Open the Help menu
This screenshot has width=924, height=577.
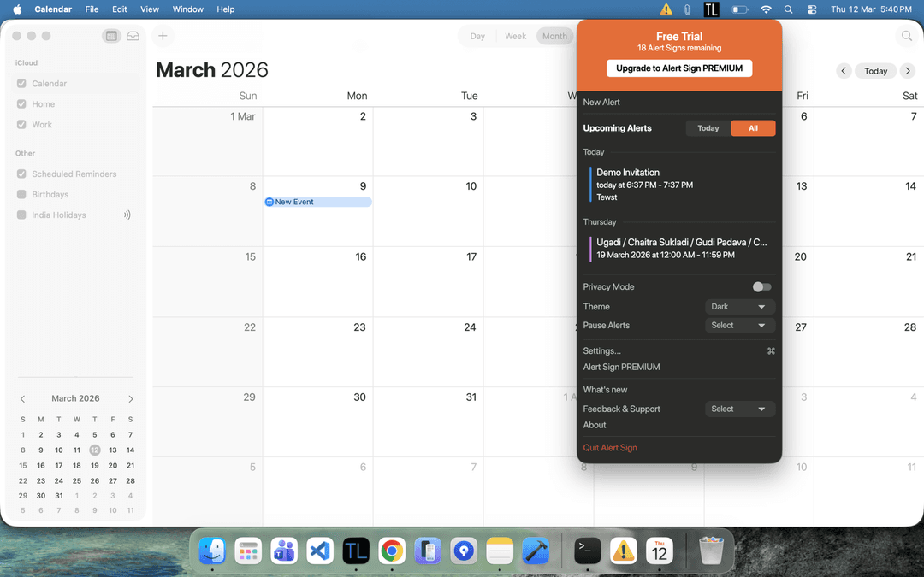coord(226,9)
